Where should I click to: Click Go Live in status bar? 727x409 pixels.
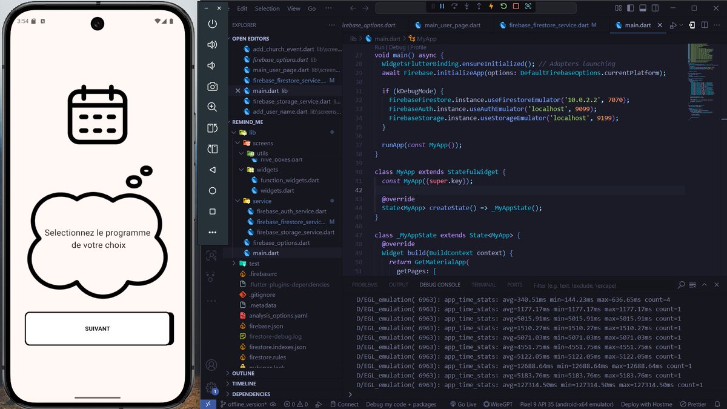463,404
